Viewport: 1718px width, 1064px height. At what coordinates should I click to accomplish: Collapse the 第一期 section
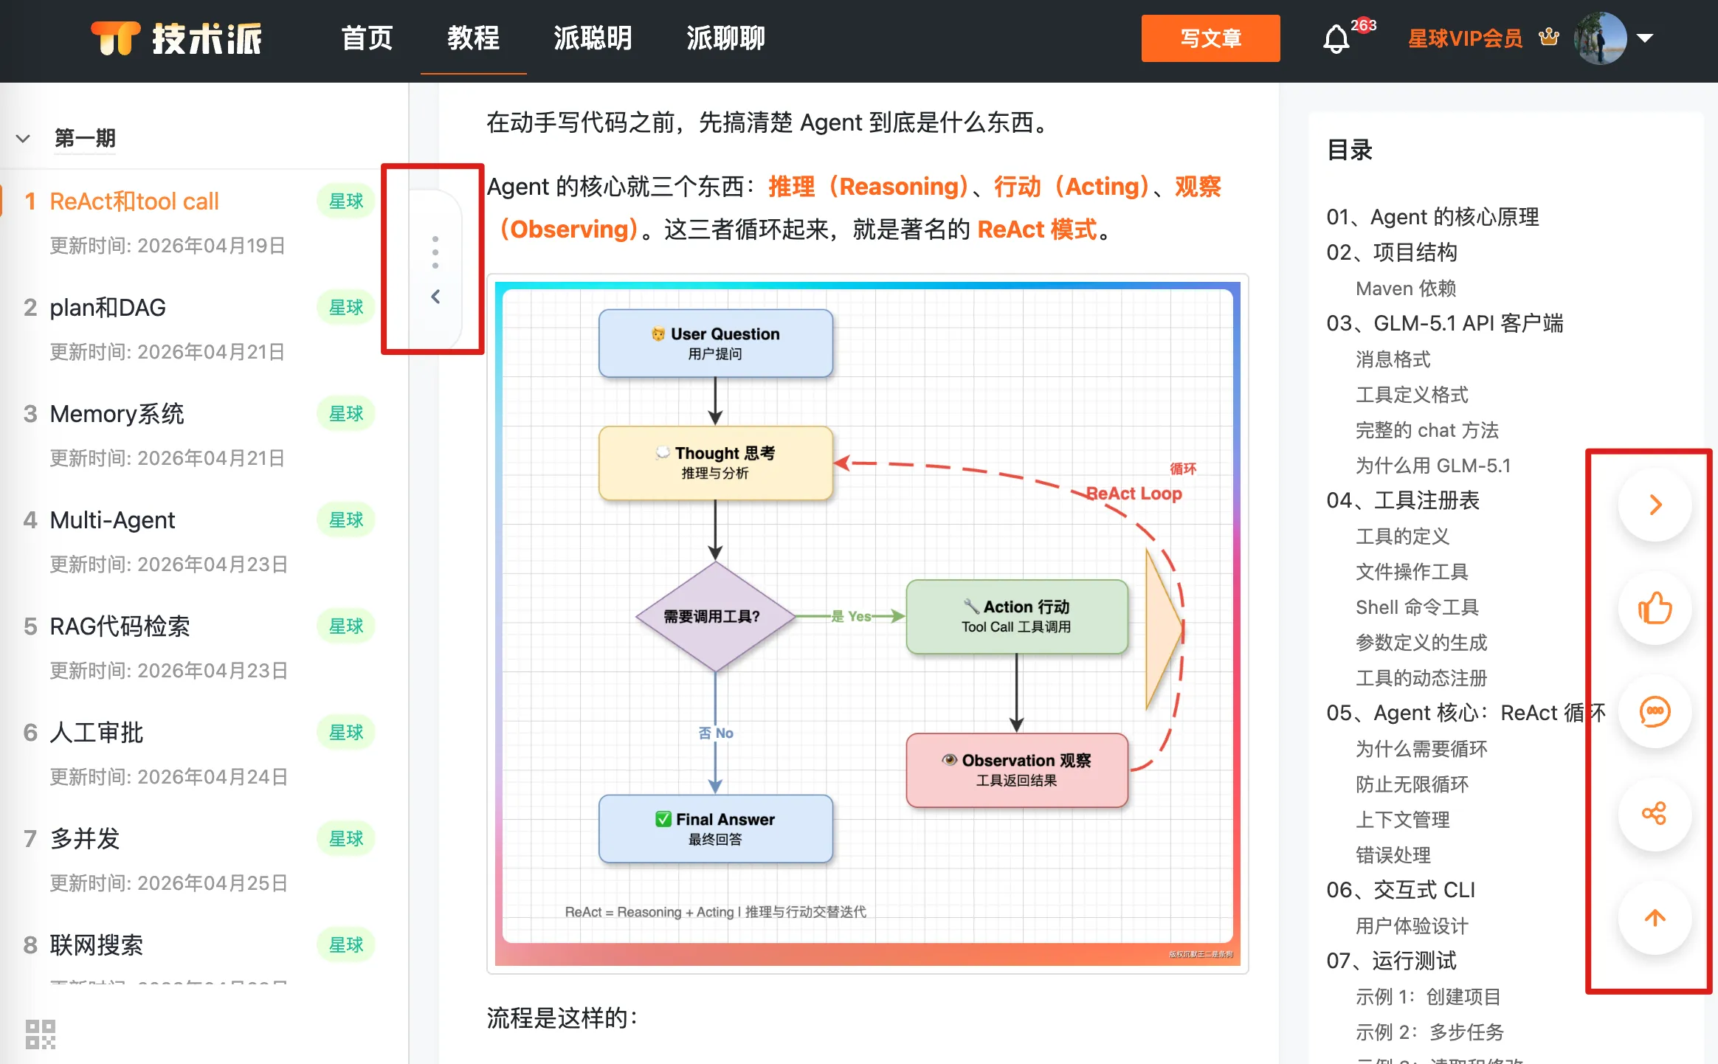(23, 138)
